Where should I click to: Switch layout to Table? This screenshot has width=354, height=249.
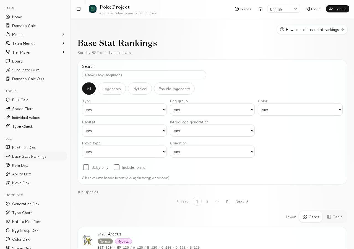335,217
